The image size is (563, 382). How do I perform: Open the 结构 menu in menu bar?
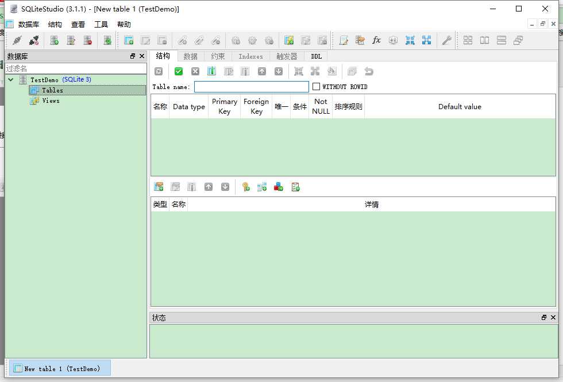point(55,24)
